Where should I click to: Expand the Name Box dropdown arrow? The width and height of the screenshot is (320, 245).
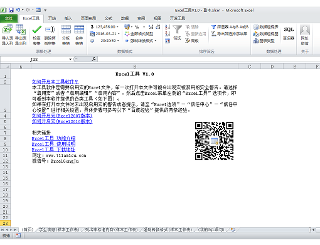(x=70, y=59)
